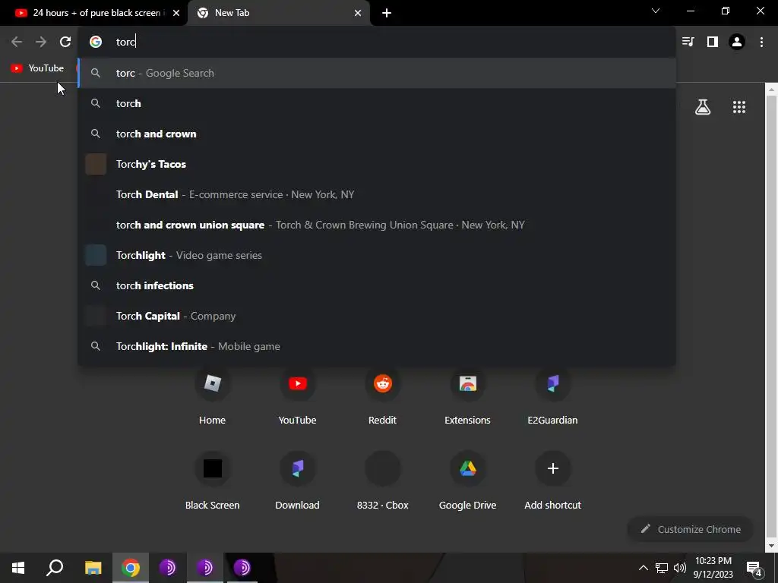Close the 24 hours black screen tab
This screenshot has width=778, height=583.
pyautogui.click(x=176, y=13)
